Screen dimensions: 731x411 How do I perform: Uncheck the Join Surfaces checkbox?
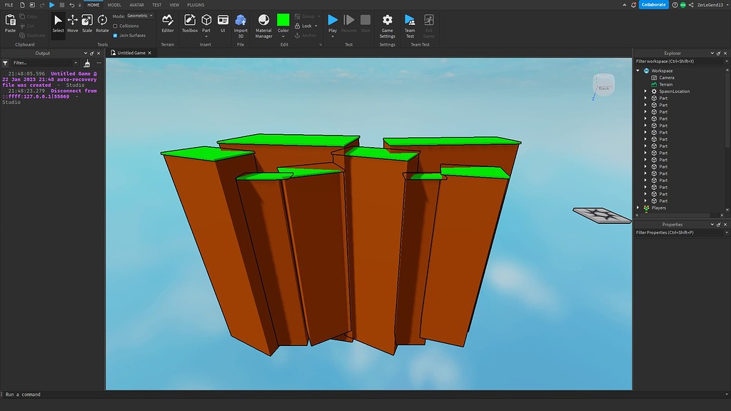[x=115, y=36]
